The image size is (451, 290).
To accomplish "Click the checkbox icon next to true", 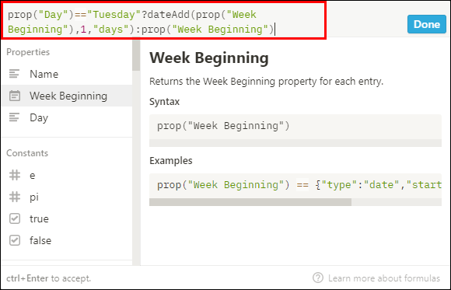I will (15, 218).
